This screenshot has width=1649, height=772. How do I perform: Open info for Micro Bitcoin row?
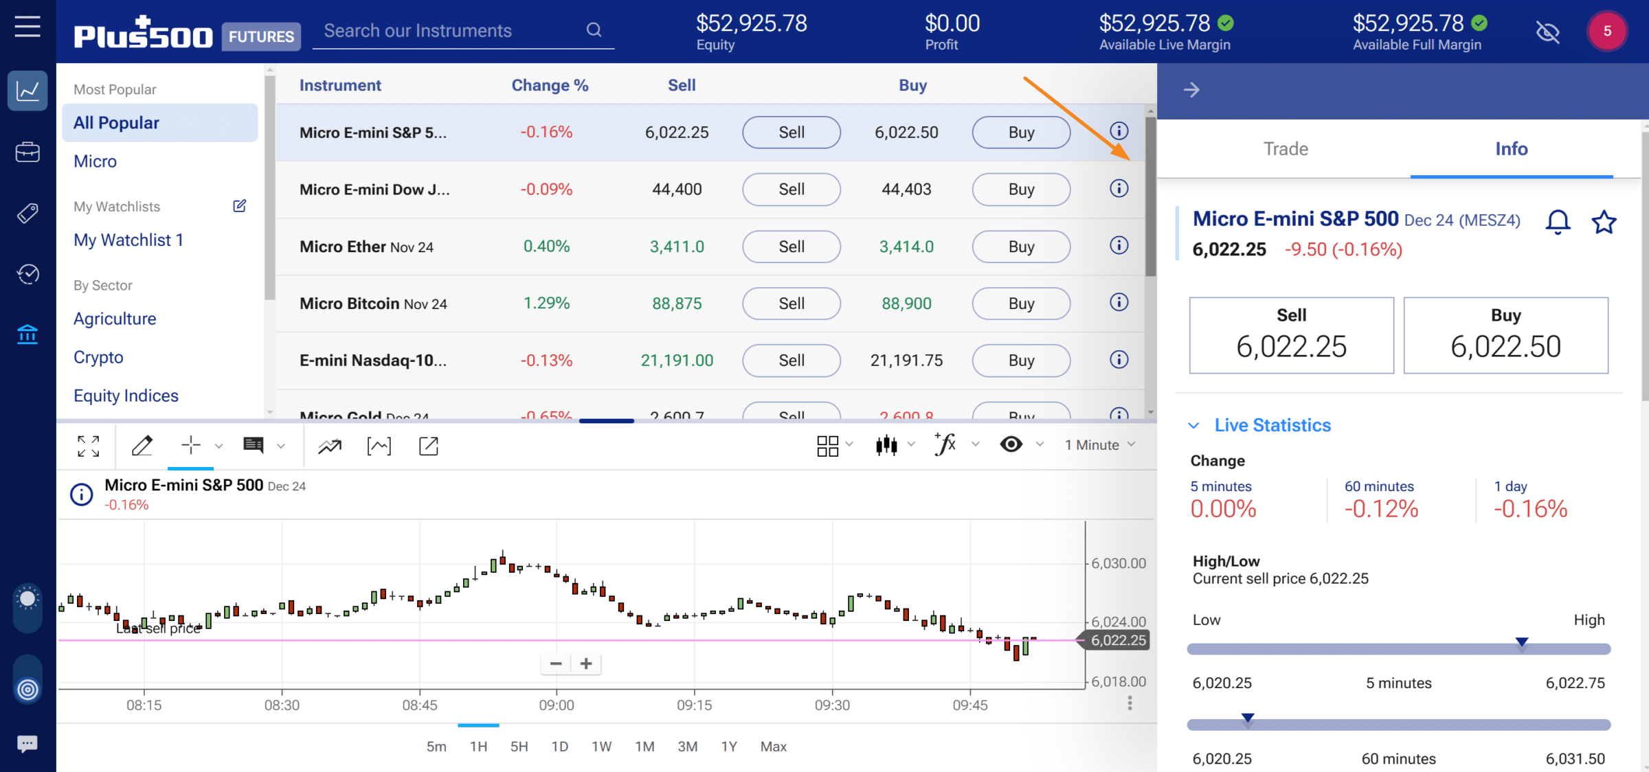click(x=1119, y=302)
